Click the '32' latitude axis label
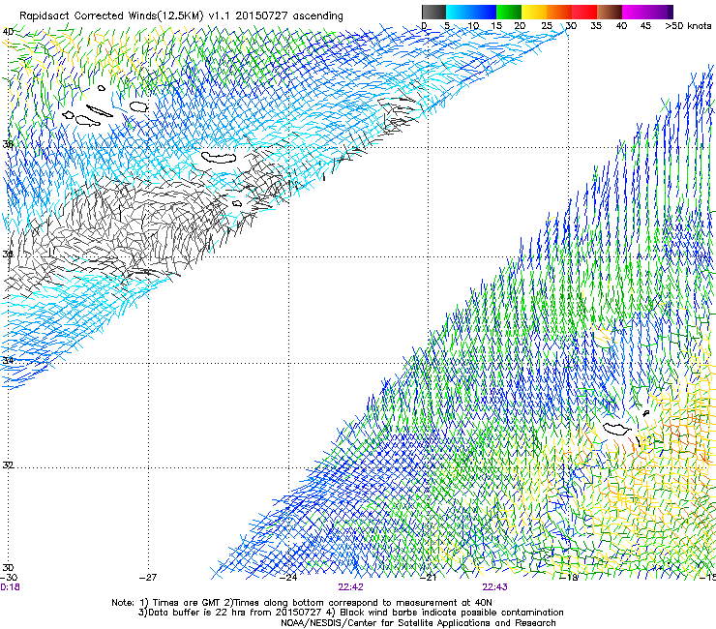Image resolution: width=716 pixels, height=629 pixels. pyautogui.click(x=8, y=465)
